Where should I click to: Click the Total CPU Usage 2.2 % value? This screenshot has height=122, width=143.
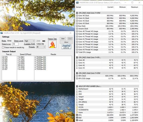point(111,52)
